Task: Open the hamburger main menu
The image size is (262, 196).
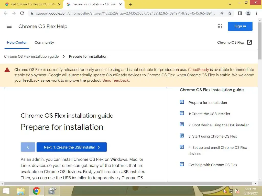Action: [x=9, y=26]
